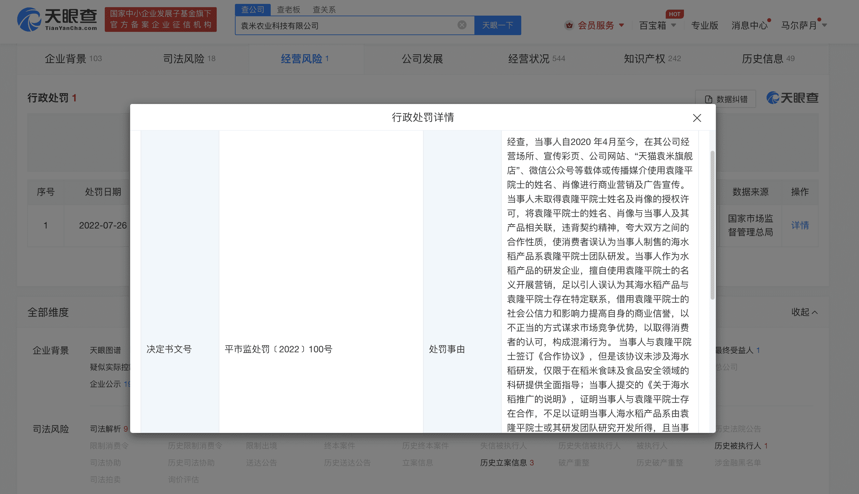Open the 经营状况 tab

pos(536,59)
